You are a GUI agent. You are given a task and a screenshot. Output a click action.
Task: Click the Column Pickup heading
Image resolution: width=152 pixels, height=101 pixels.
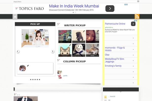click(x=74, y=61)
